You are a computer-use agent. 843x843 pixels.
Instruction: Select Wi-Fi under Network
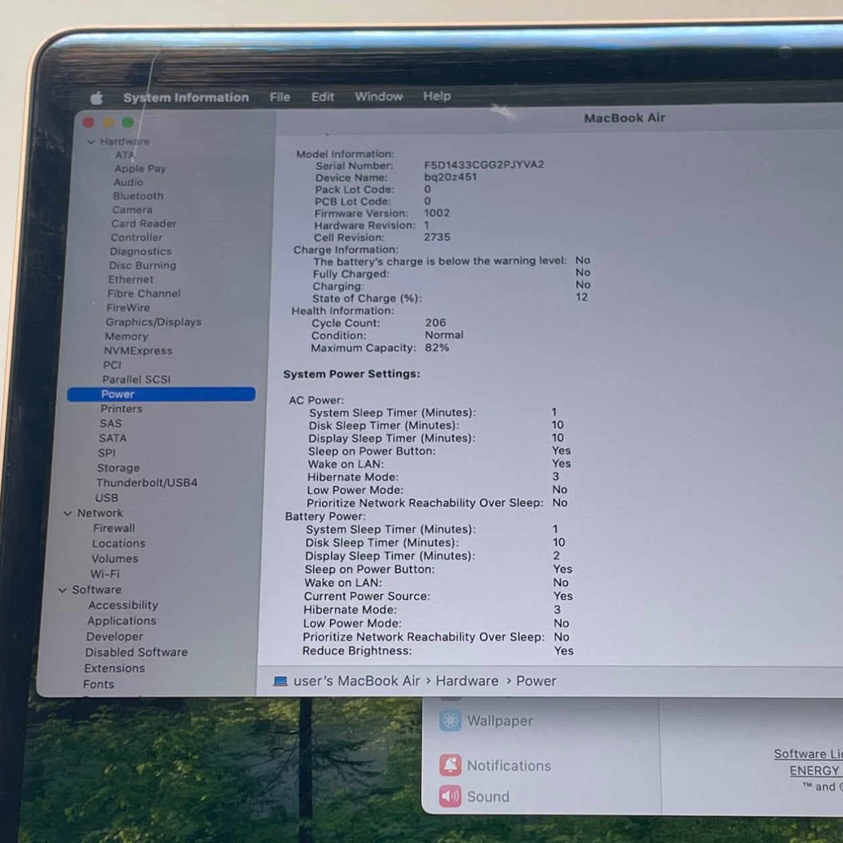105,574
